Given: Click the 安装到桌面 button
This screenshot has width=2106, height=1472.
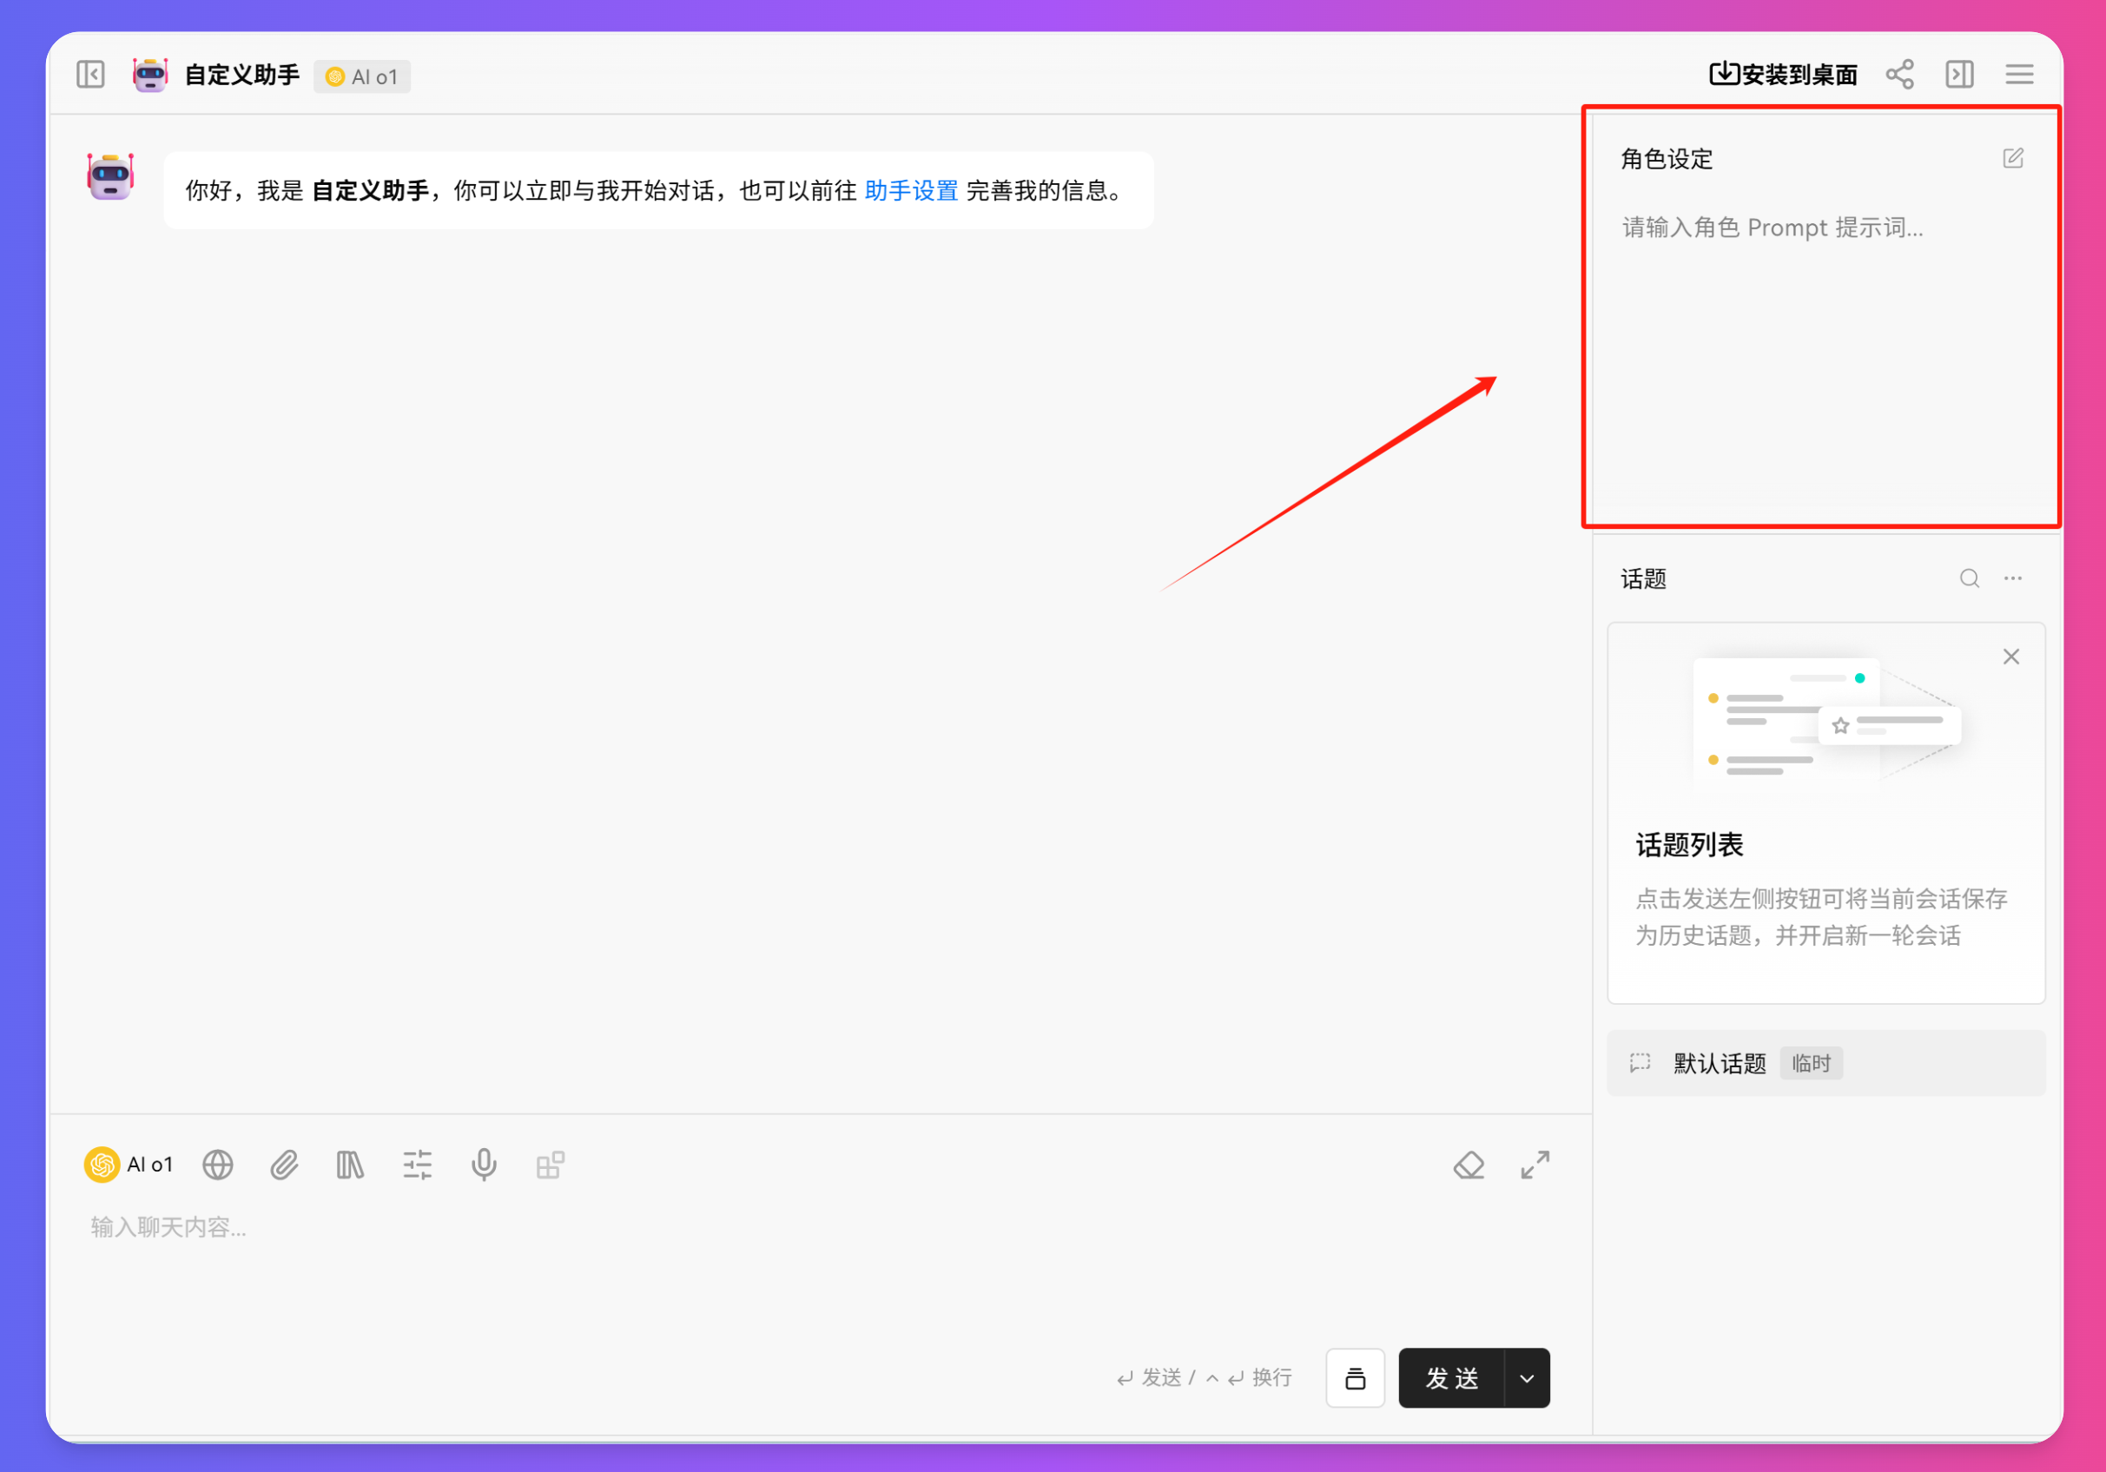Looking at the screenshot, I should point(1782,73).
